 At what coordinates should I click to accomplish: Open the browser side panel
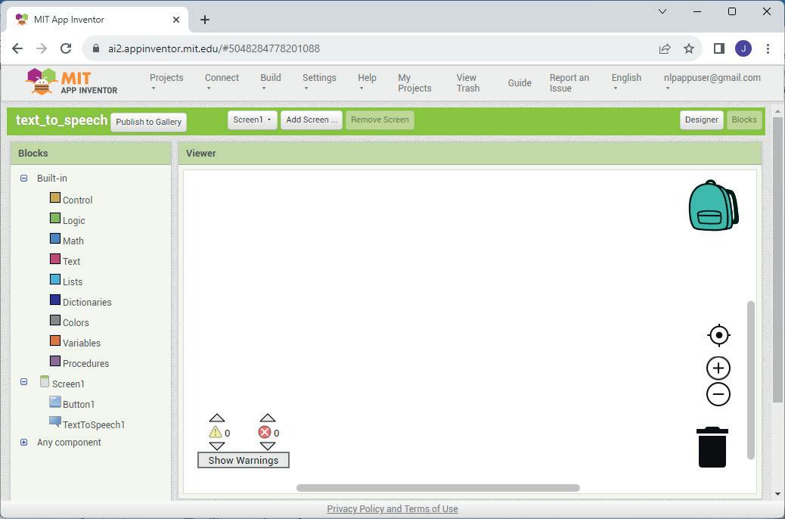pos(719,48)
